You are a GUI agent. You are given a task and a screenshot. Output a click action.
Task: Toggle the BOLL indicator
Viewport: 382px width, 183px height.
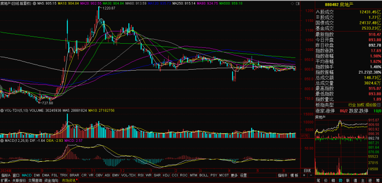(x=204, y=175)
